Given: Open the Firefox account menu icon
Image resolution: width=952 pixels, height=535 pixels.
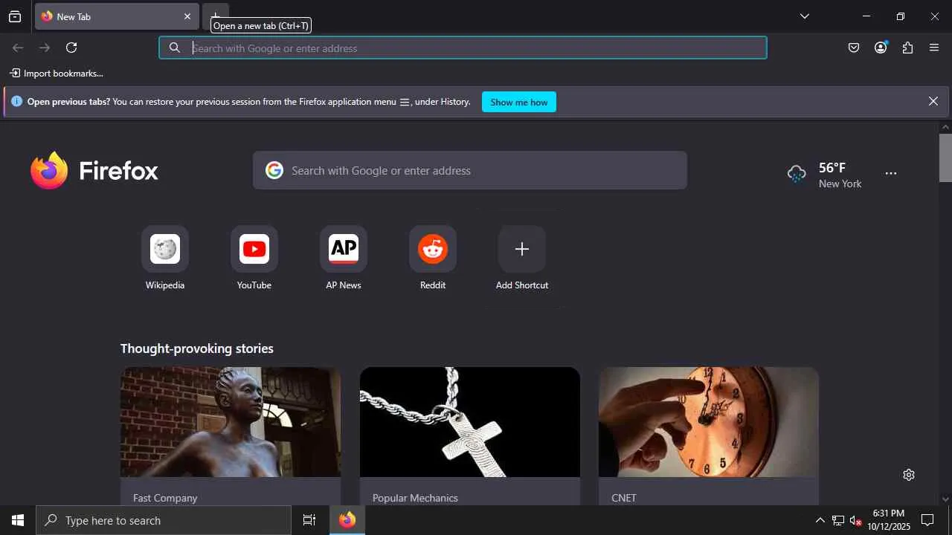Looking at the screenshot, I should point(881,48).
